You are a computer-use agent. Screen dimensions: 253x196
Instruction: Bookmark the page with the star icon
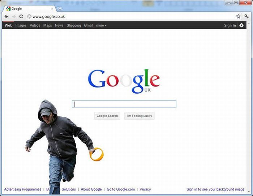coord(238,17)
